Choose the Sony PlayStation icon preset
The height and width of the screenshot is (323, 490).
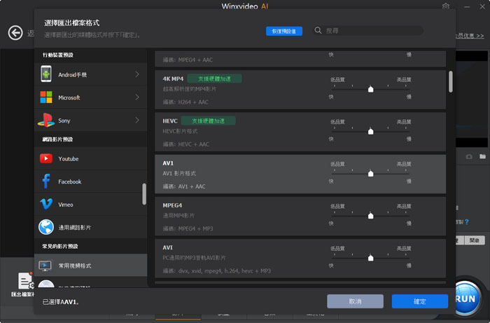pos(46,121)
